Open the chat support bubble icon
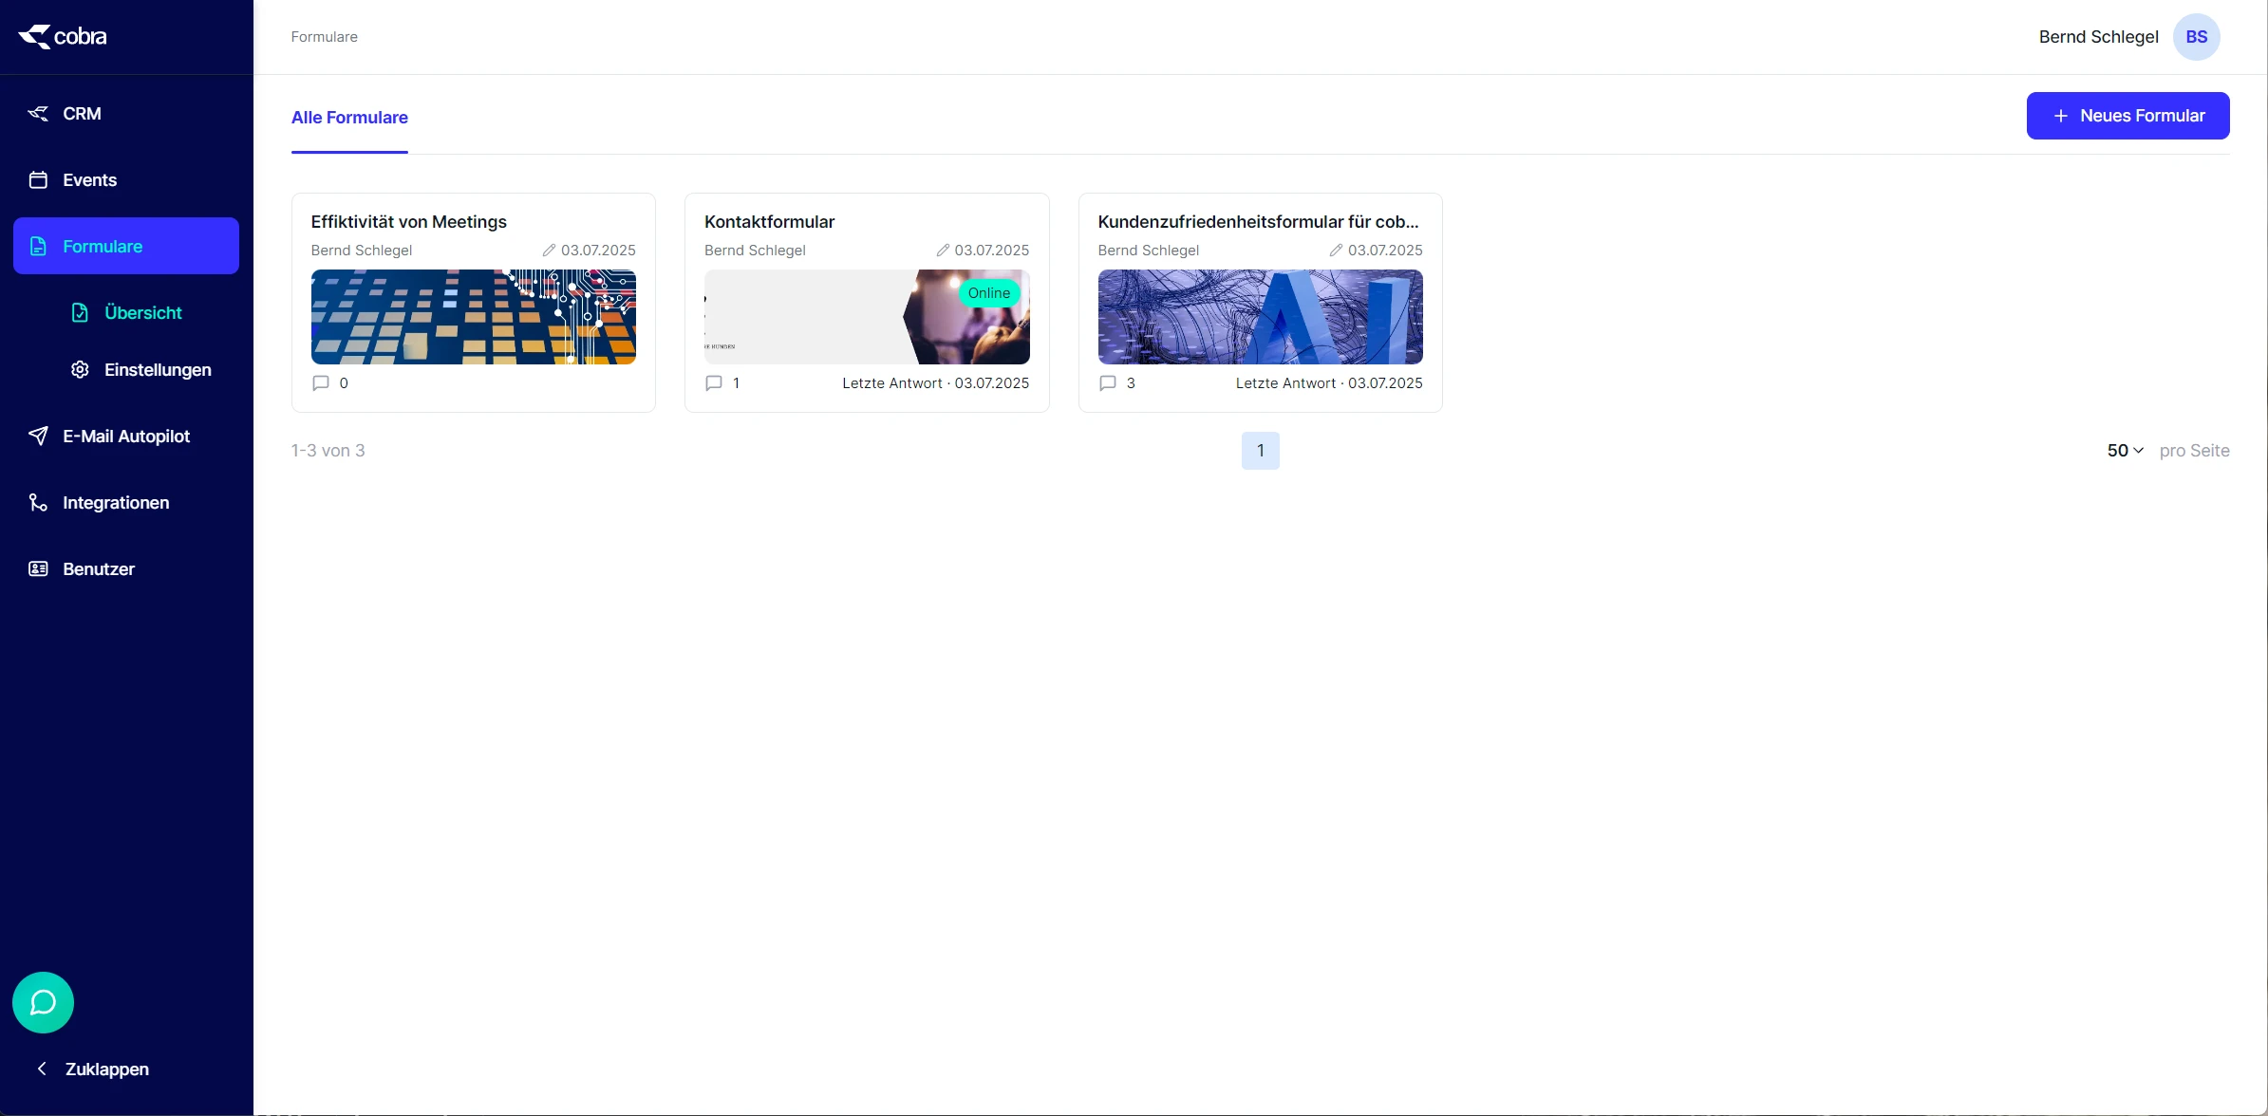This screenshot has width=2268, height=1116. (43, 1002)
